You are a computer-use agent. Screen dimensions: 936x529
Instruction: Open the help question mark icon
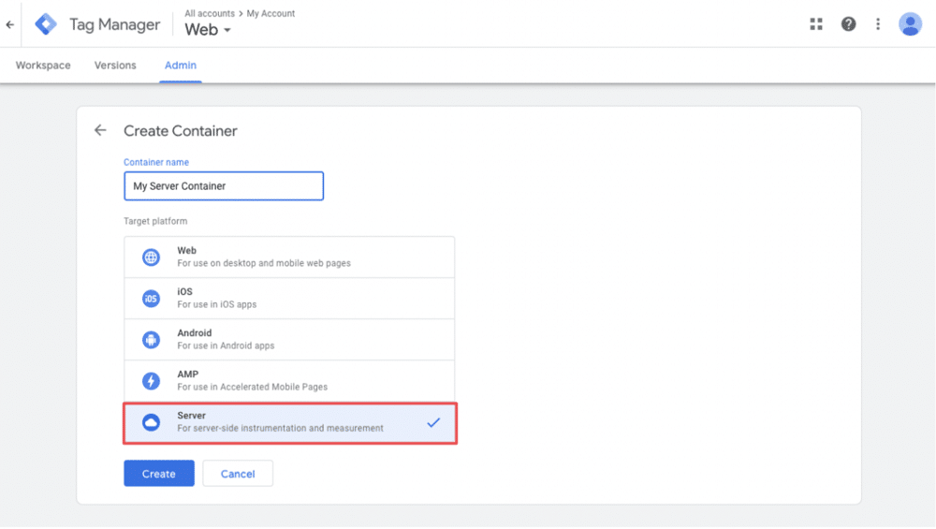point(848,24)
